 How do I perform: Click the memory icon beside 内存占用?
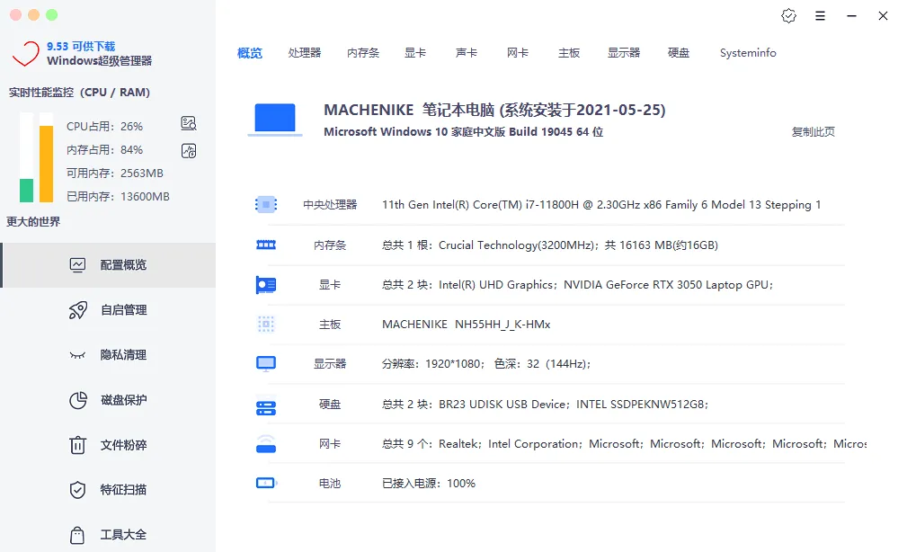tap(189, 151)
